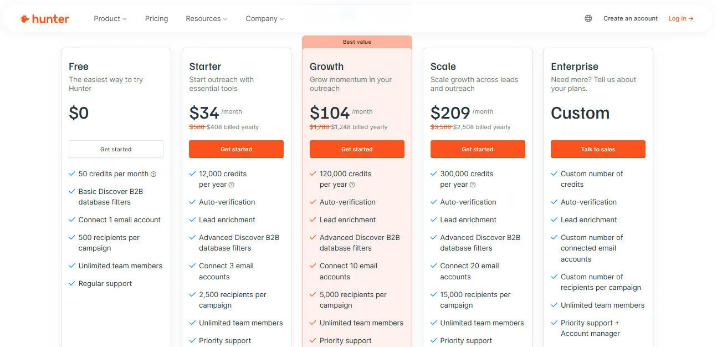Screen dimensions: 717x347
Task: Click the checkmark beside Auto-verification in Growth
Action: (313, 202)
